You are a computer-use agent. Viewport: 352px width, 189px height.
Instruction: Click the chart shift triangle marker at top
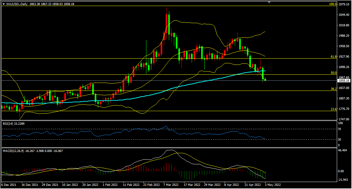[x=269, y=2]
